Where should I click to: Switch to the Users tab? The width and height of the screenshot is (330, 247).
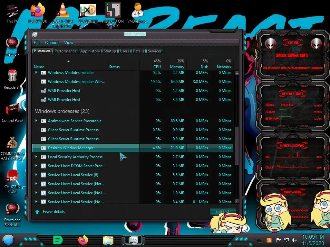tap(124, 51)
